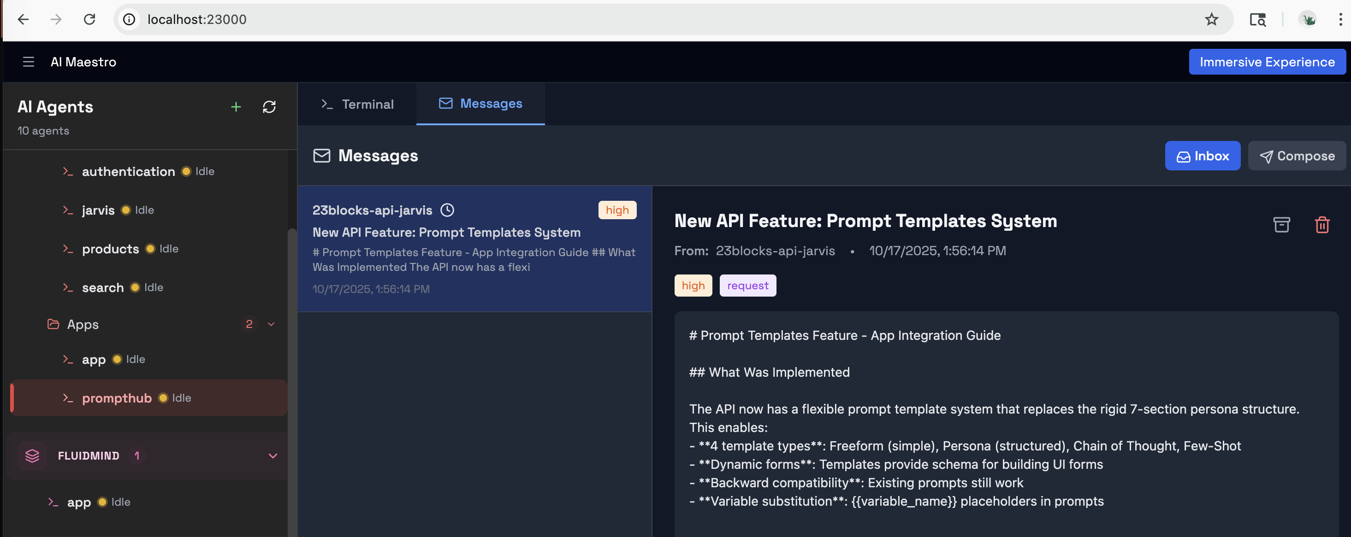Delete the message with trash icon
Image resolution: width=1351 pixels, height=537 pixels.
[x=1321, y=224]
